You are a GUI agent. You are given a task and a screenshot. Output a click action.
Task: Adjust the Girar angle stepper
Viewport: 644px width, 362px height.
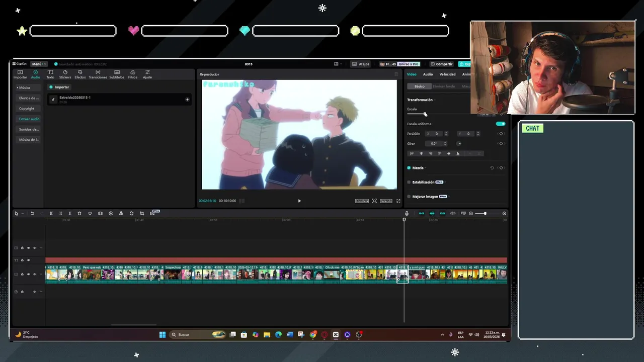(x=445, y=144)
